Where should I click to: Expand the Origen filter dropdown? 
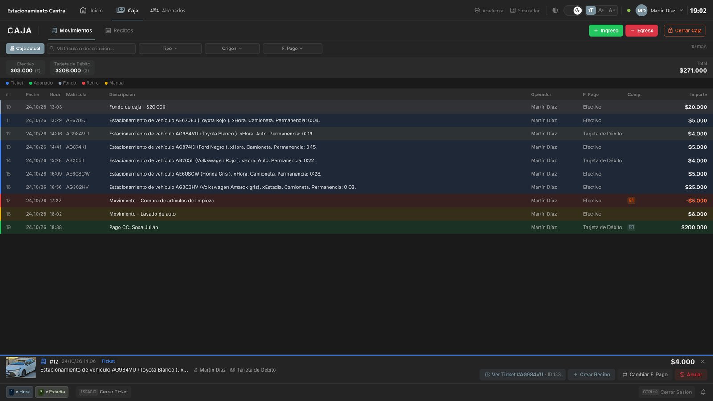[232, 49]
